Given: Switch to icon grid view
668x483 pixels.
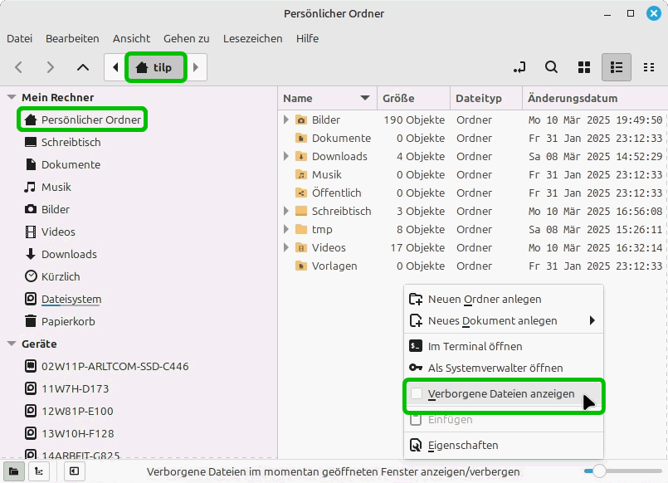Looking at the screenshot, I should click(583, 67).
